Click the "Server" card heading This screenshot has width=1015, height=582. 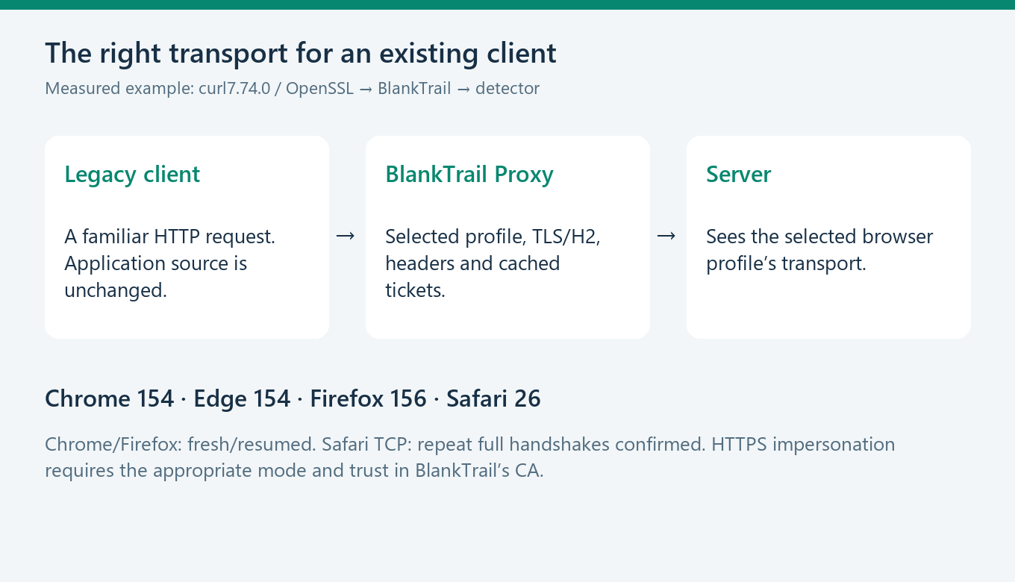click(739, 175)
